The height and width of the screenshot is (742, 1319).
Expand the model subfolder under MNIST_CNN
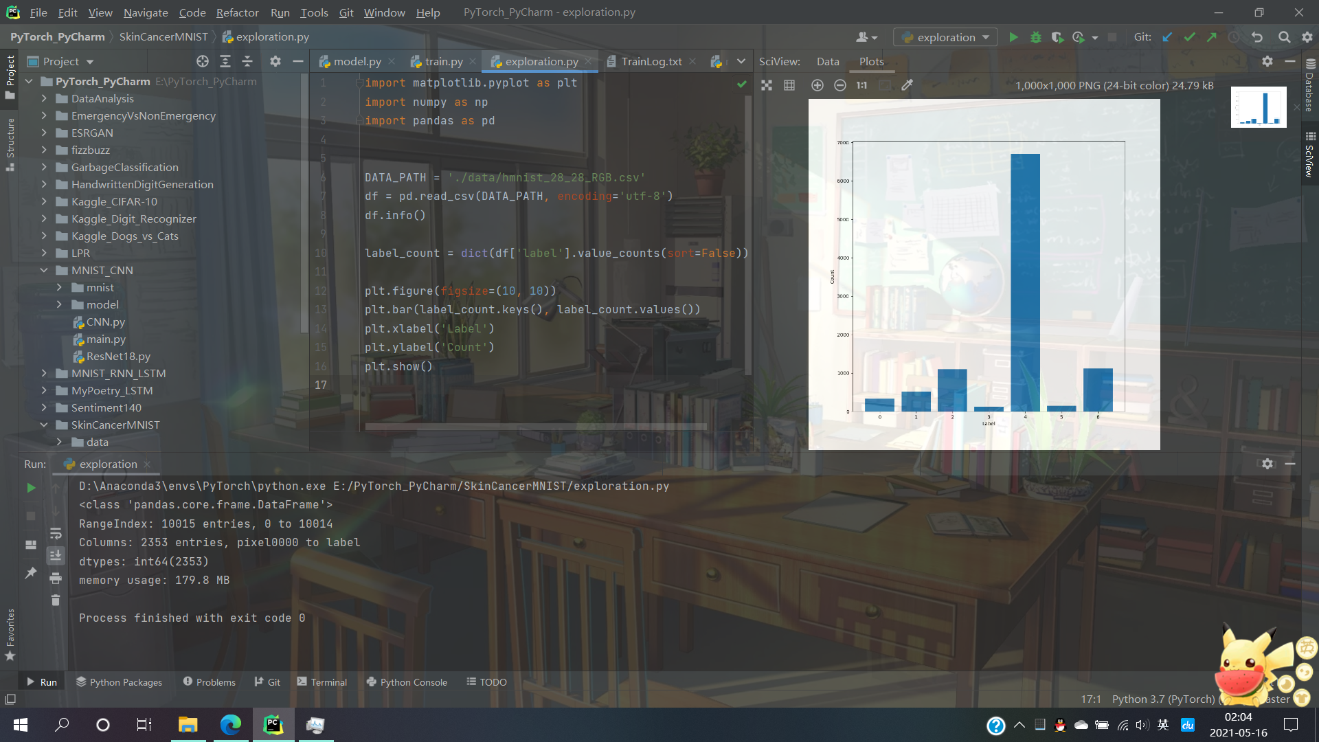click(60, 304)
